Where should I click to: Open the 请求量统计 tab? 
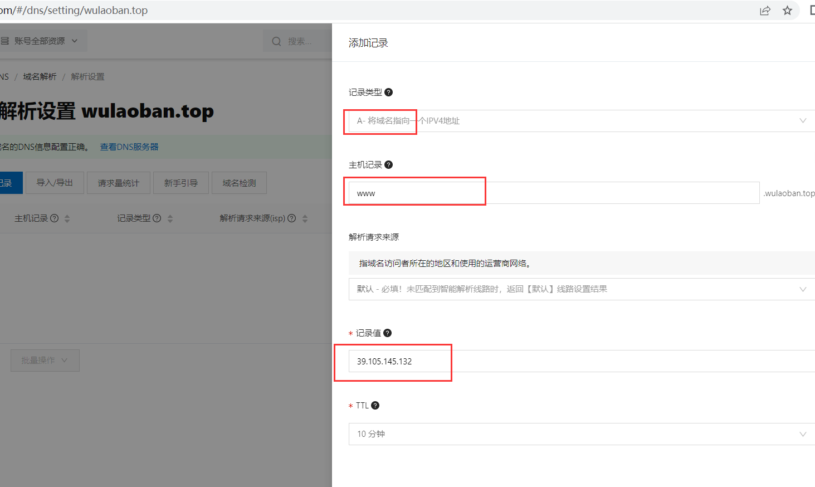pos(119,183)
